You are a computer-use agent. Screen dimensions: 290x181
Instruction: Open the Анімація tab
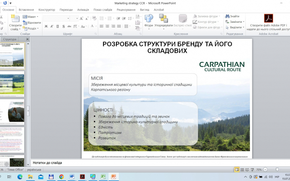(x=83, y=10)
